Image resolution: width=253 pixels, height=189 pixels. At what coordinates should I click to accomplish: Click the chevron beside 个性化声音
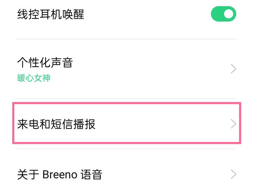pos(234,69)
